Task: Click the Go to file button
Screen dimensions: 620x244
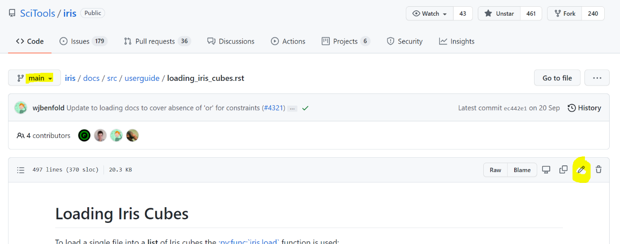Action: (557, 78)
